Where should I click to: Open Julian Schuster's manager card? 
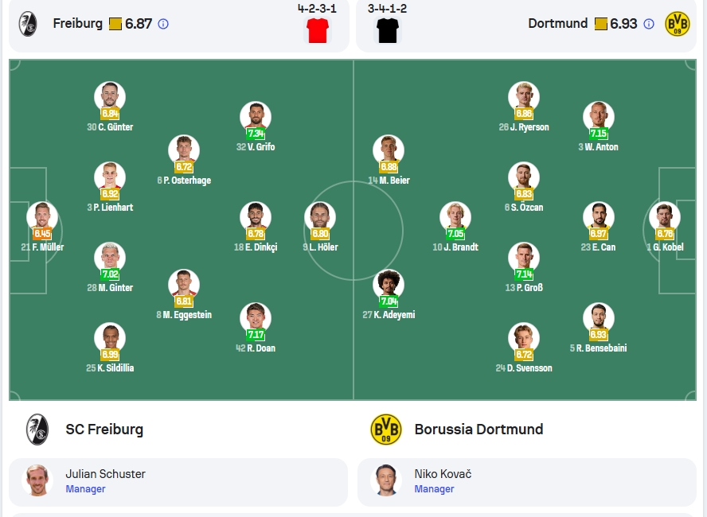[x=178, y=482]
